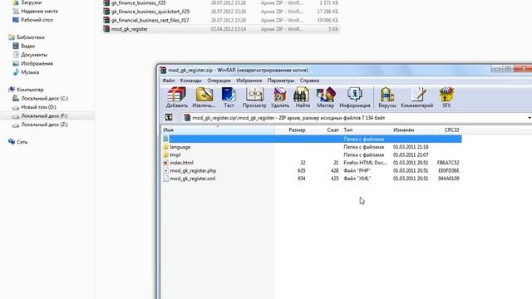The height and width of the screenshot is (299, 532).
Task: Open Библиотеки in Explorer sidebar
Action: point(31,37)
